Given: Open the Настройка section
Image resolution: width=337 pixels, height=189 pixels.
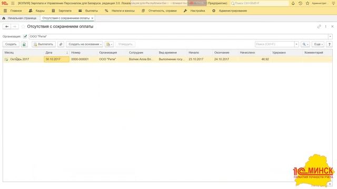Looking at the screenshot, I should pos(194,10).
